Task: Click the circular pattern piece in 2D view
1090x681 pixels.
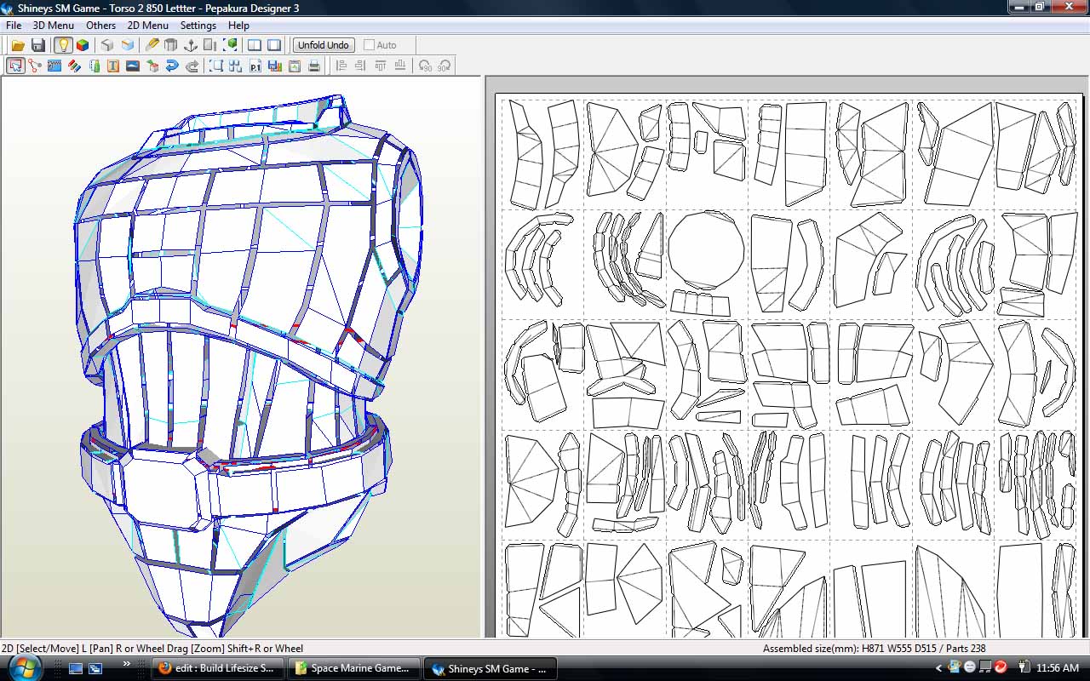Action: click(706, 250)
